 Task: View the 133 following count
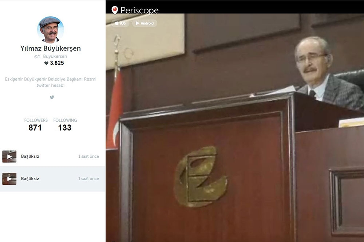pos(65,127)
